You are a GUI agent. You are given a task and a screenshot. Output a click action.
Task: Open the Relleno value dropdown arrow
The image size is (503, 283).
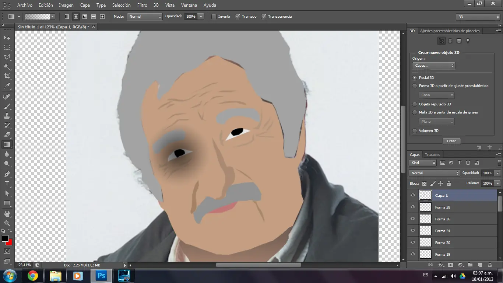(498, 183)
